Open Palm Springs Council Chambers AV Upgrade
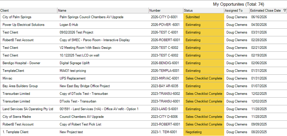This screenshot has height=136, width=287. 91,17
